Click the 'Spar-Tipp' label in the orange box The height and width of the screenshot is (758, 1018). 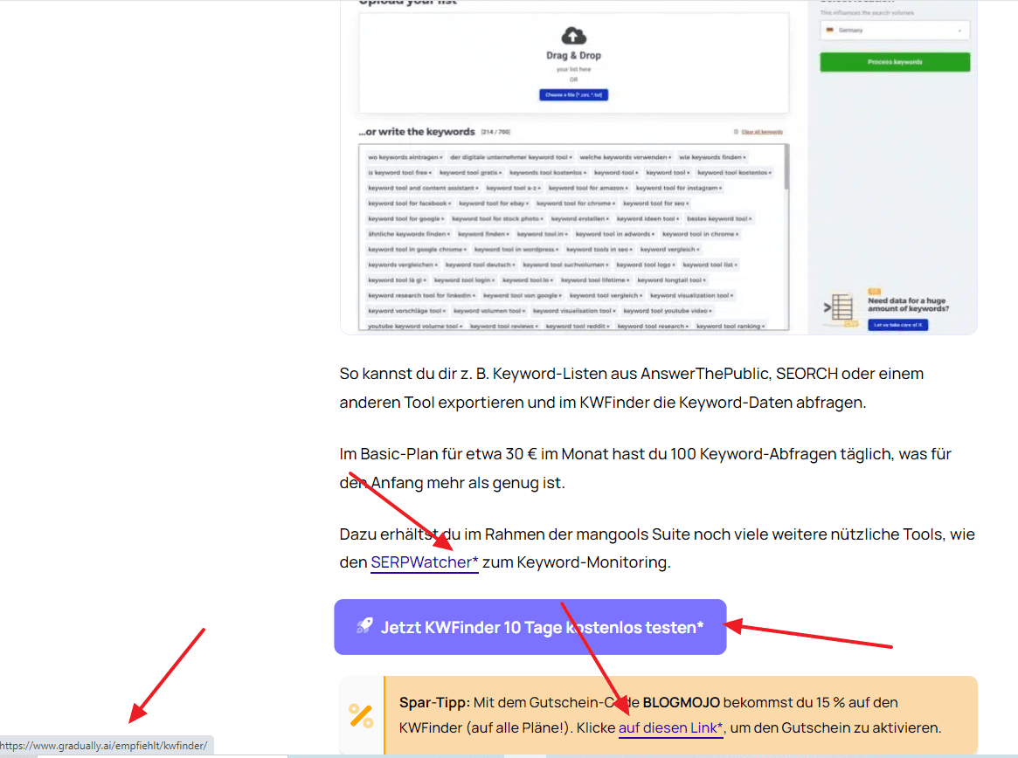[433, 703]
